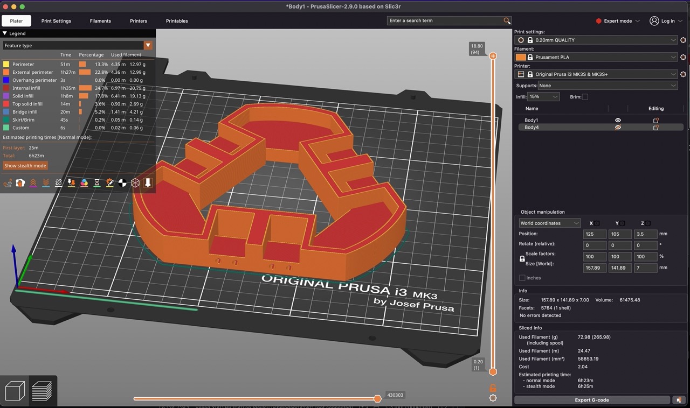This screenshot has width=690, height=408.
Task: Open the Print settings preset dropdown
Action: [x=596, y=40]
